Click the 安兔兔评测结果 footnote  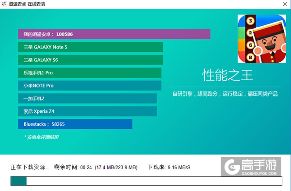(x=41, y=137)
